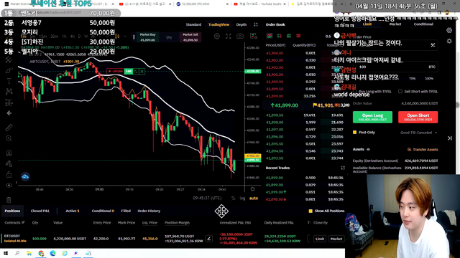The height and width of the screenshot is (258, 460).
Task: Open the Order History tab
Action: pyautogui.click(x=149, y=211)
